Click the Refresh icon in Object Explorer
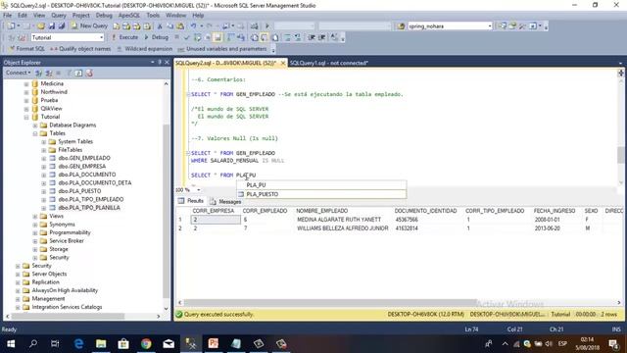The height and width of the screenshot is (353, 627). [78, 73]
